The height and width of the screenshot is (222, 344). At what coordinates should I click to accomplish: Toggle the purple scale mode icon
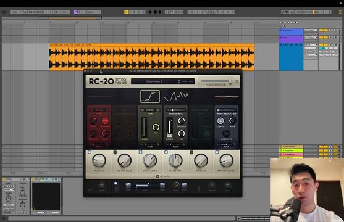(75, 12)
